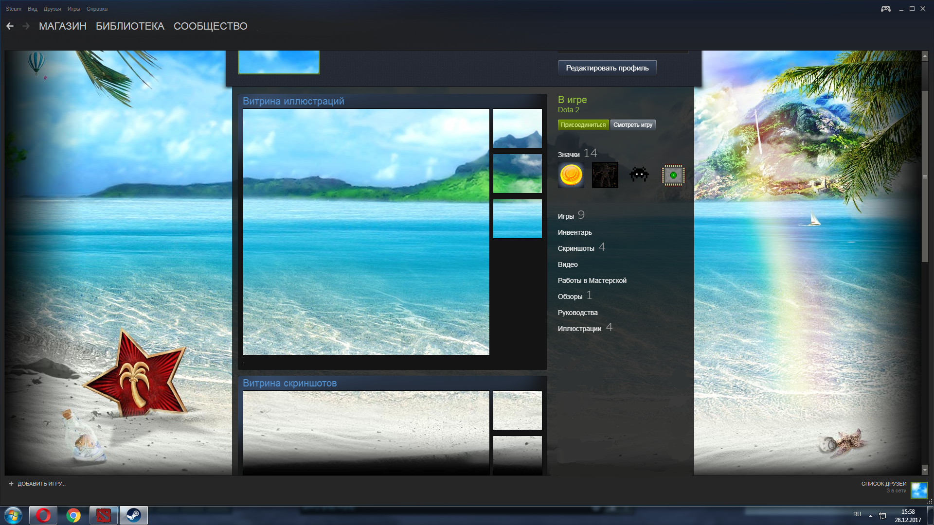Screen dimensions: 934x525
Task: Click the dark soldier badge
Action: tap(605, 175)
